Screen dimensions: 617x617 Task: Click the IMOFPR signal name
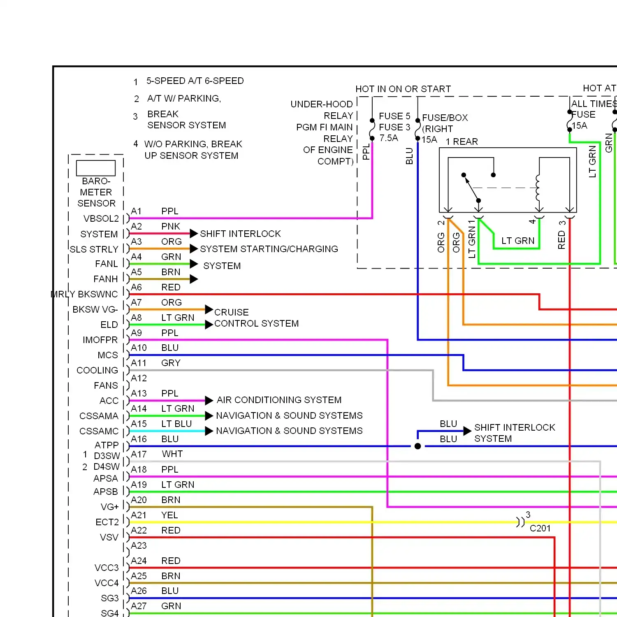[x=100, y=340]
